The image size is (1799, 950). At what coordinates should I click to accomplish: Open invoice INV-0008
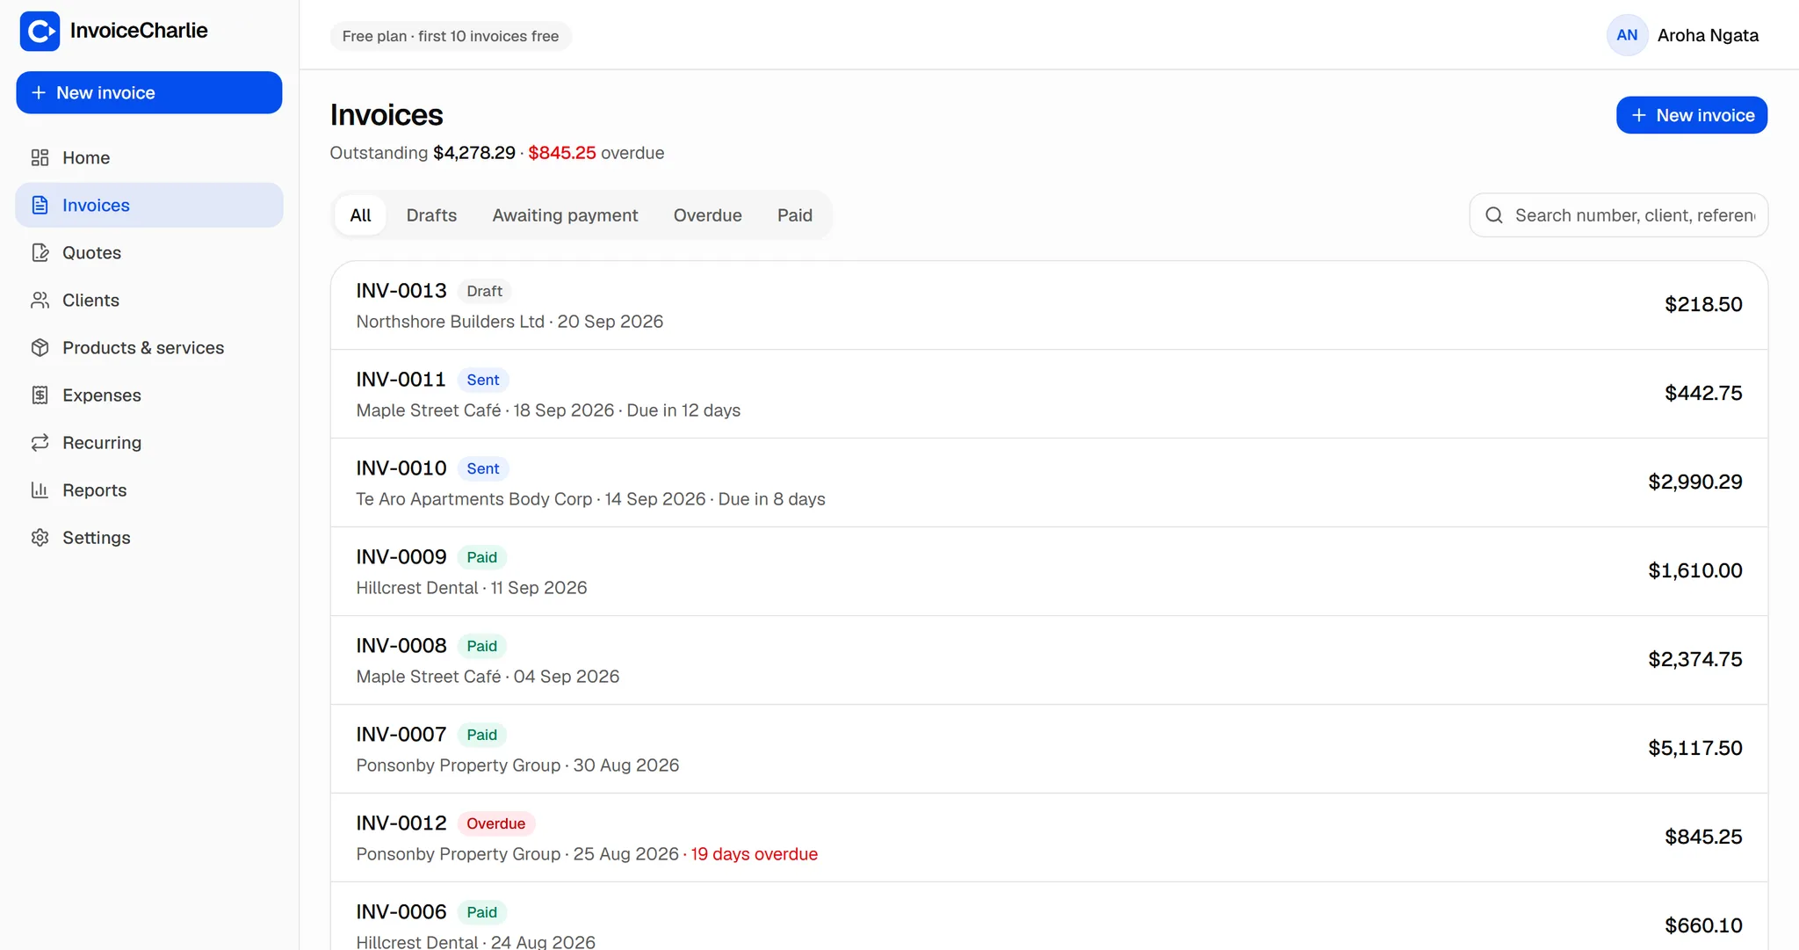[1049, 660]
